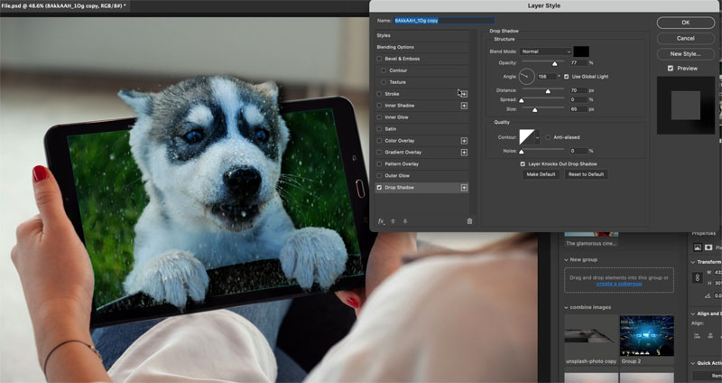Viewport: 722px width, 383px height.
Task: Select the unsplash-photo copy thumbnail
Action: pos(591,335)
